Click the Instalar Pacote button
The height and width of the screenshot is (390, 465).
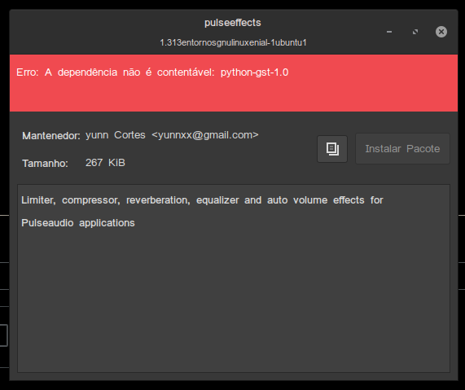click(402, 148)
